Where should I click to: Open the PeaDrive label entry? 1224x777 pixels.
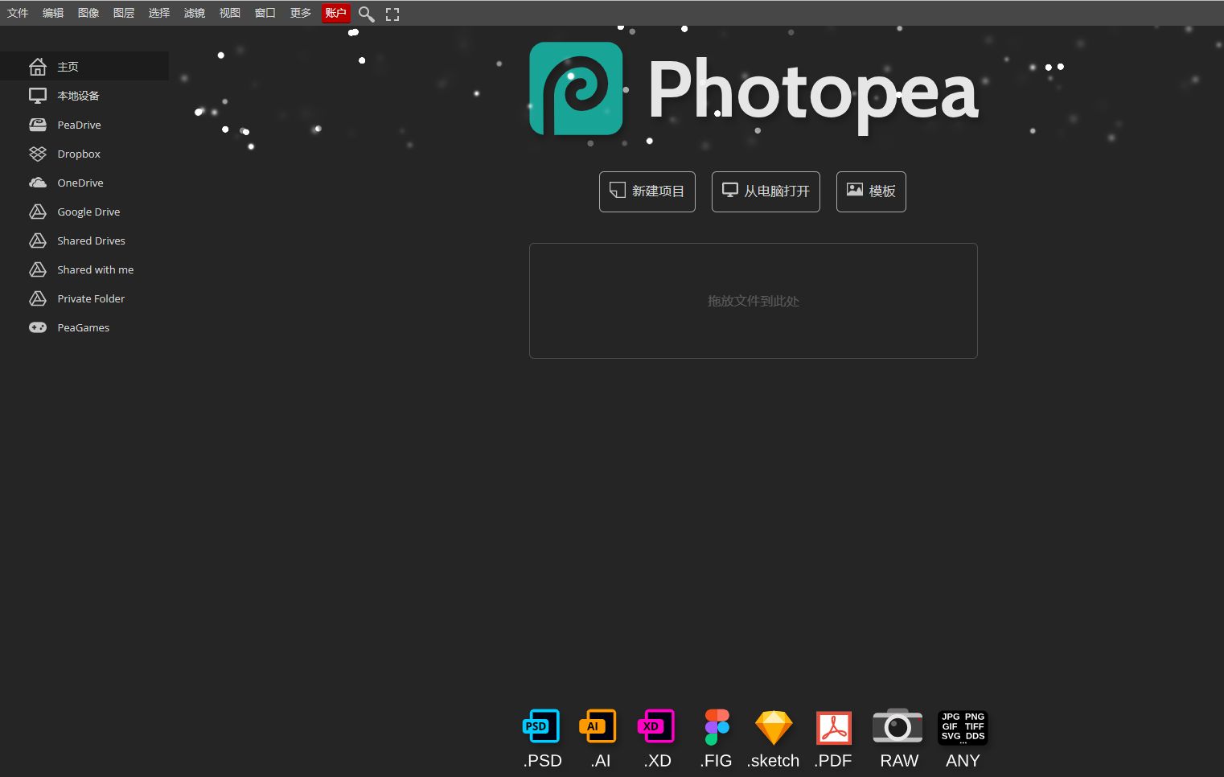pyautogui.click(x=79, y=125)
